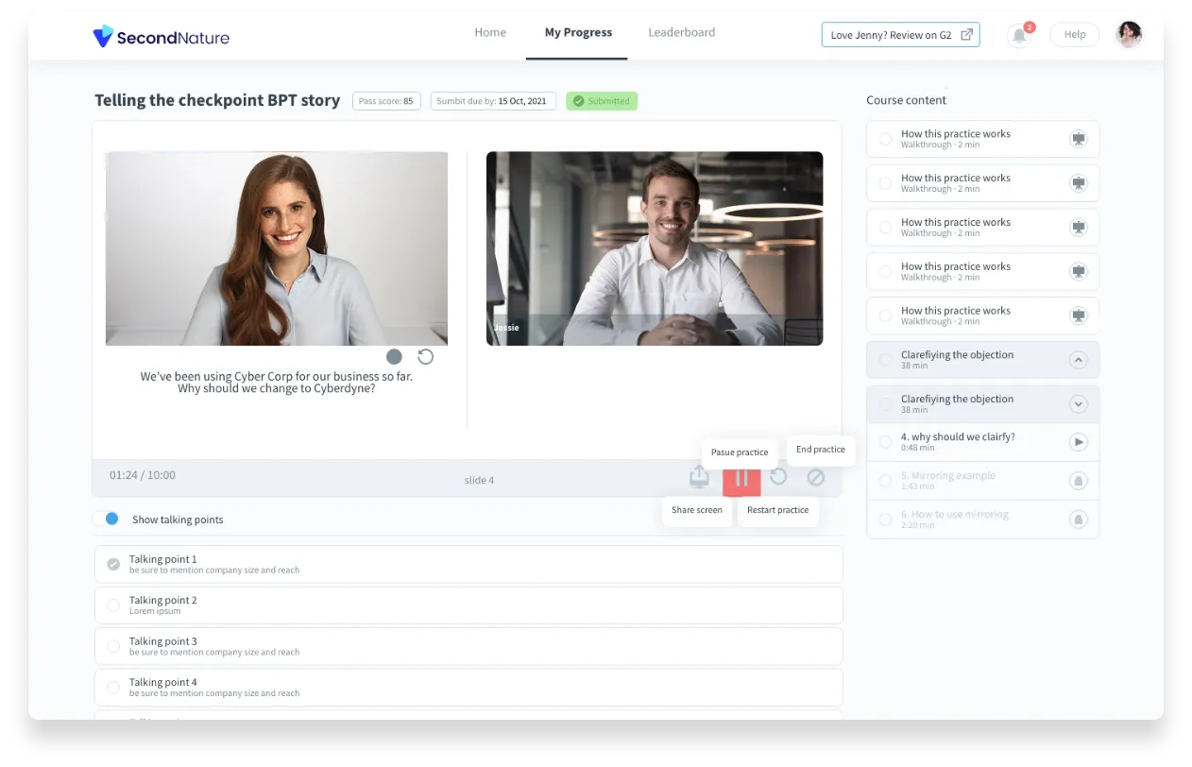This screenshot has height=767, width=1192.
Task: Collapse the first Clarefiying the objection section
Action: coord(1079,360)
